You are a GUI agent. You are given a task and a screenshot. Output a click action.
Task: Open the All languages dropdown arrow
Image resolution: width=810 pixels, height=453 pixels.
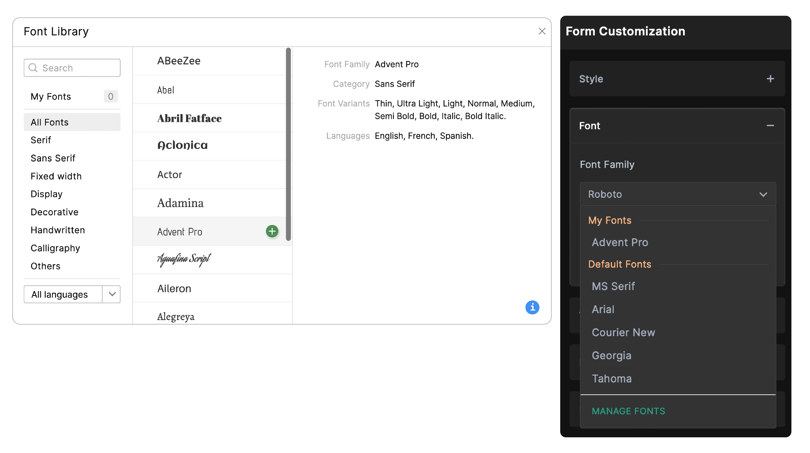point(112,294)
